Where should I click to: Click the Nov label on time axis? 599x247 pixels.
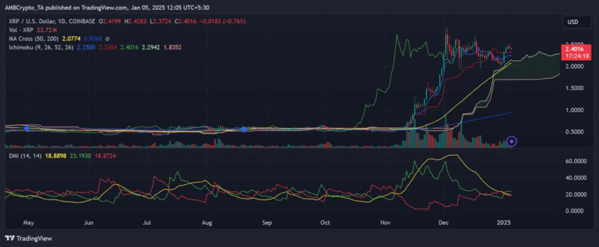[385, 222]
